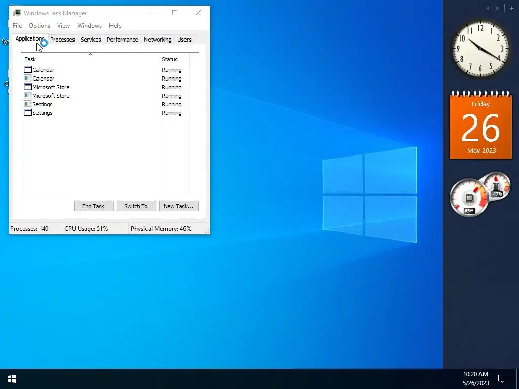Switch to the Processes tab
This screenshot has height=389, width=519.
click(x=62, y=40)
